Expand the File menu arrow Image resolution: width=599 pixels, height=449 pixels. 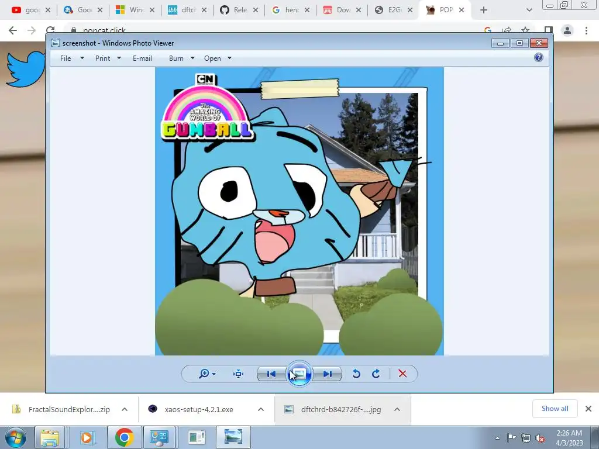tap(82, 58)
